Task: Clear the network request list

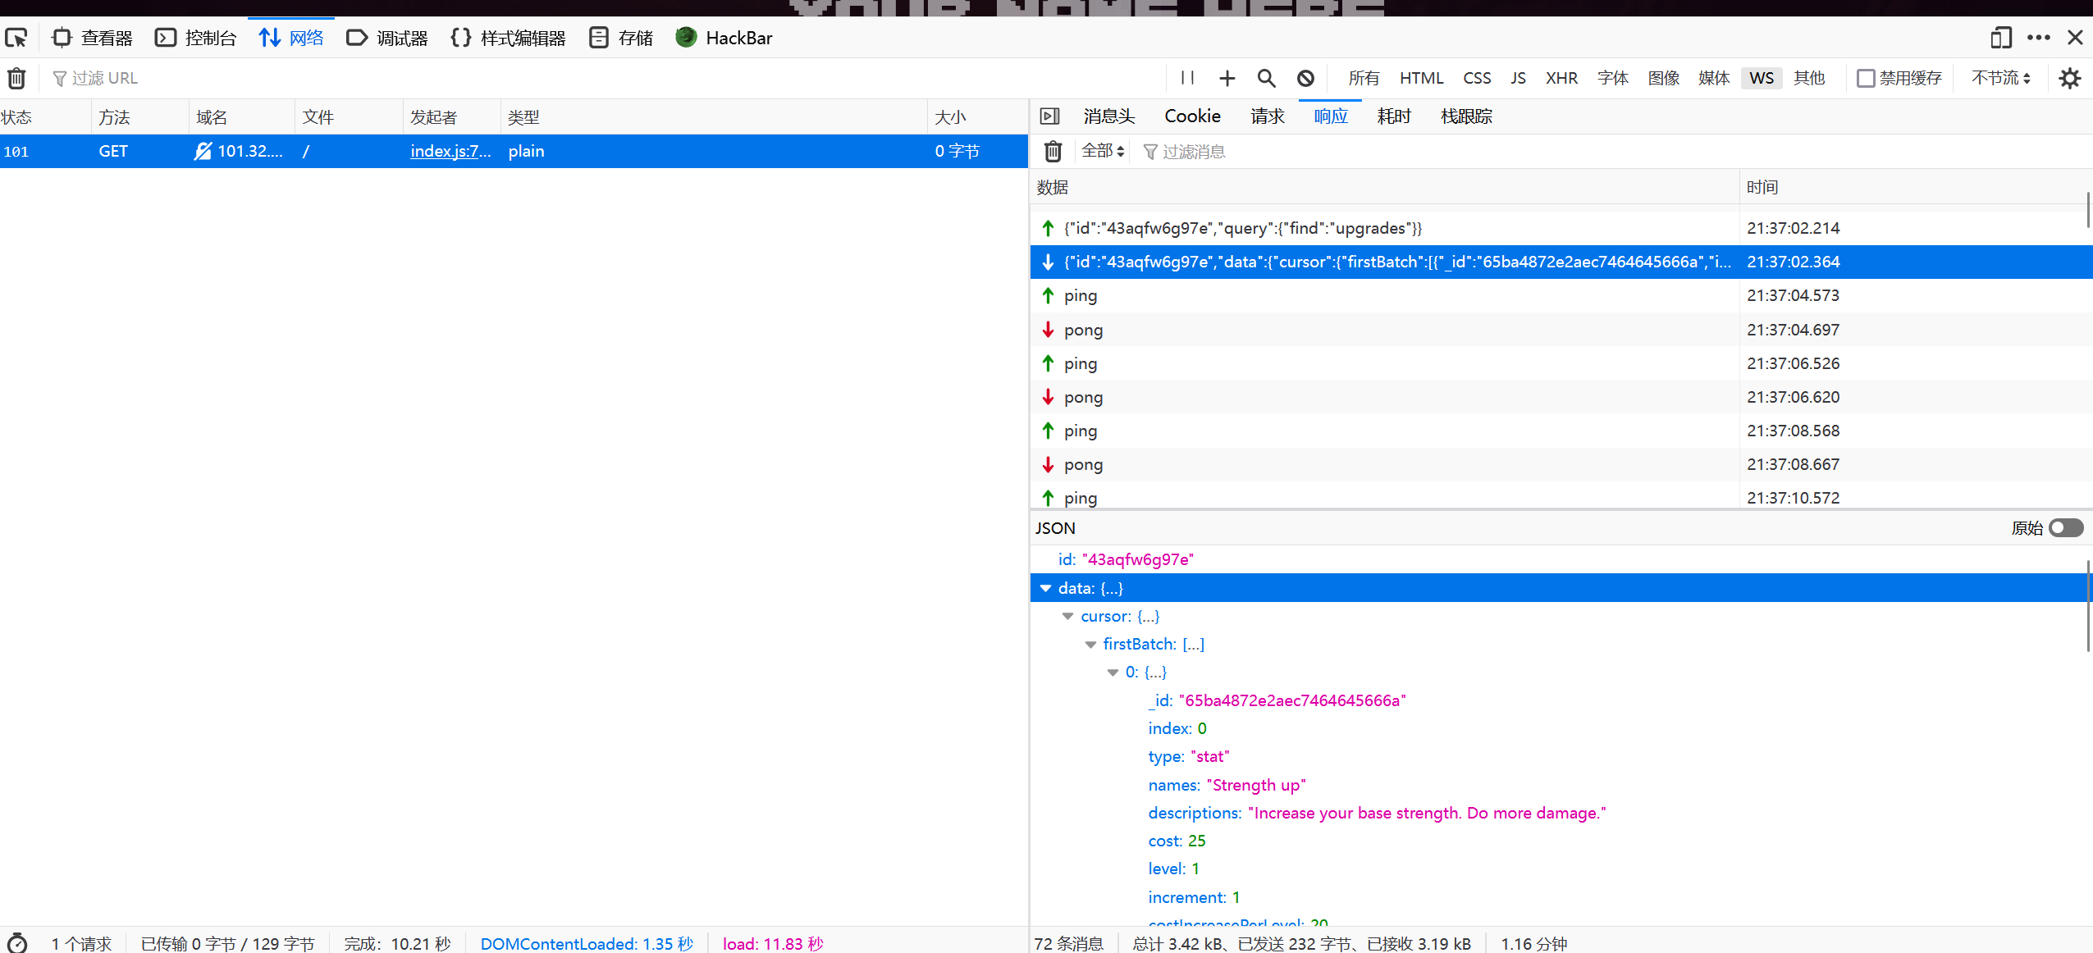Action: pyautogui.click(x=16, y=78)
